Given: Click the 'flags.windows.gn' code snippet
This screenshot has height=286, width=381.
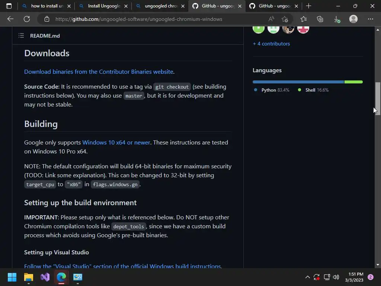Looking at the screenshot, I should [115, 184].
